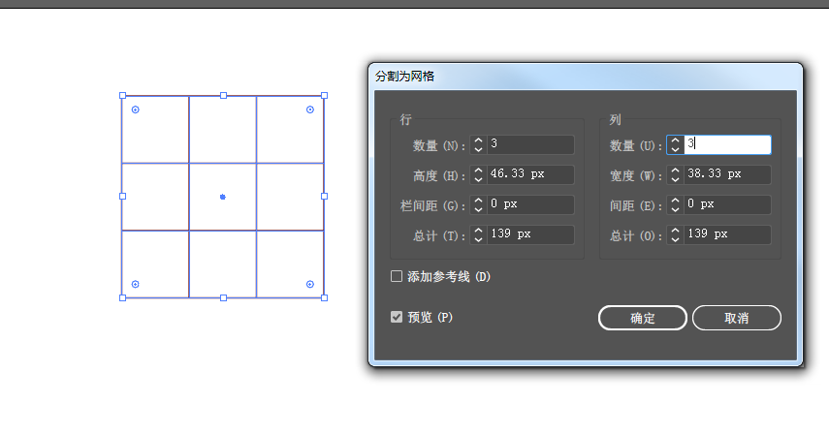
Task: Click the top-right corner radius widget
Action: click(310, 109)
